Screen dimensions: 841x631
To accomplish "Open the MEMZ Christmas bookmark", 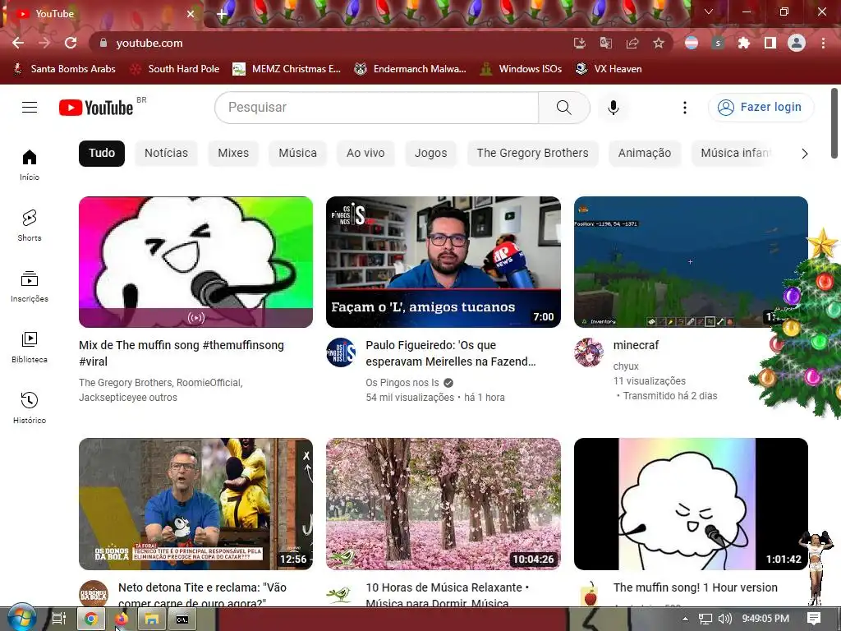I will (x=287, y=69).
